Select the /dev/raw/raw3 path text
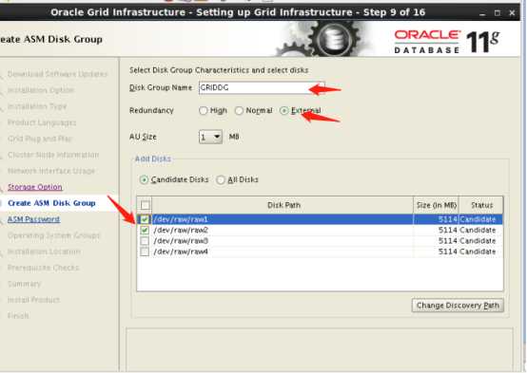The image size is (527, 373). 181,241
